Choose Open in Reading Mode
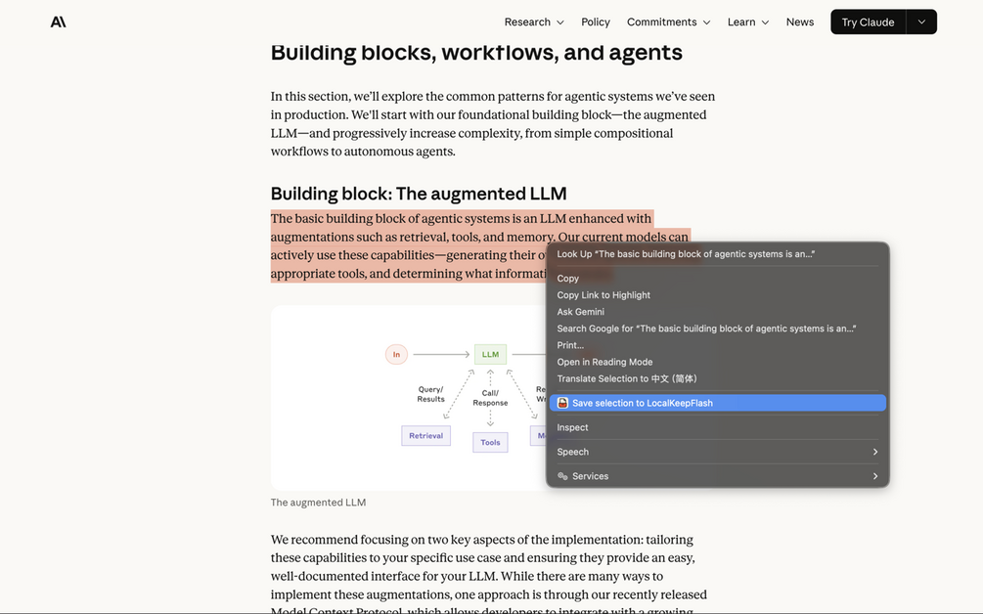This screenshot has width=983, height=614. coord(718,362)
